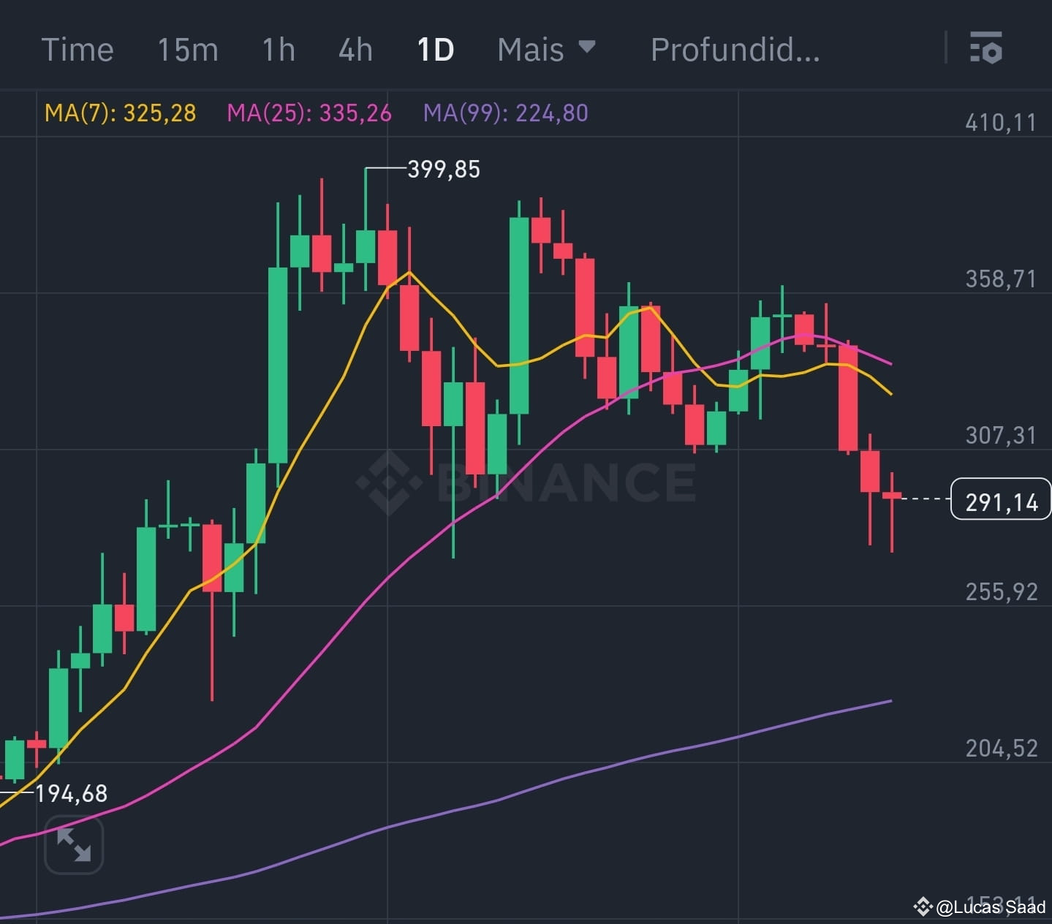Select the 1h timeframe

click(x=278, y=48)
